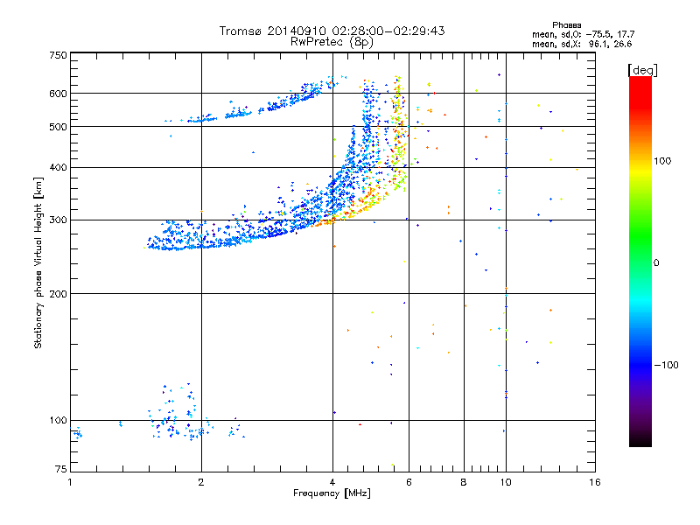Click the y-axis tick label '750'
Image resolution: width=700 pixels, height=525 pixels.
58,55
